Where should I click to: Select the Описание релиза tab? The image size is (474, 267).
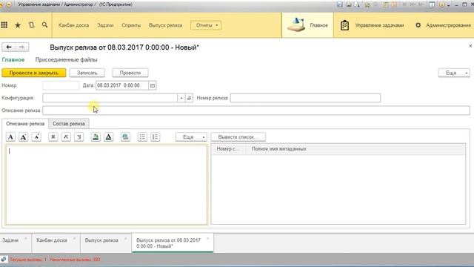pyautogui.click(x=25, y=124)
